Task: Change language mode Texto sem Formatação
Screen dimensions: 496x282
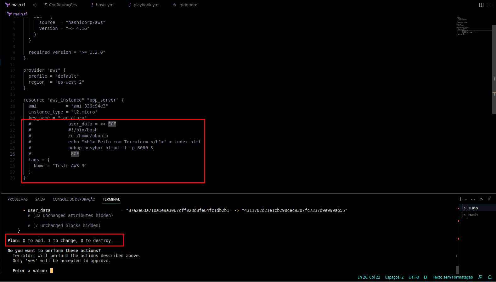Action: click(x=453, y=277)
